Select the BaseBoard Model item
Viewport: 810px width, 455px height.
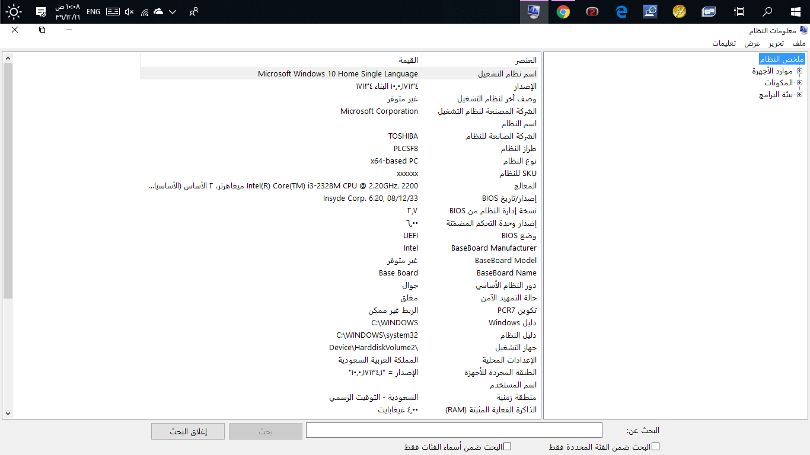pos(506,260)
